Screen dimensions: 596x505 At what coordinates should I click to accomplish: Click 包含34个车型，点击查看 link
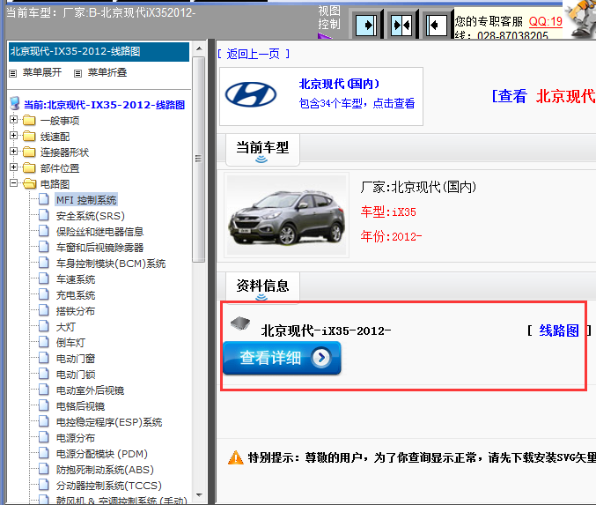pyautogui.click(x=357, y=103)
